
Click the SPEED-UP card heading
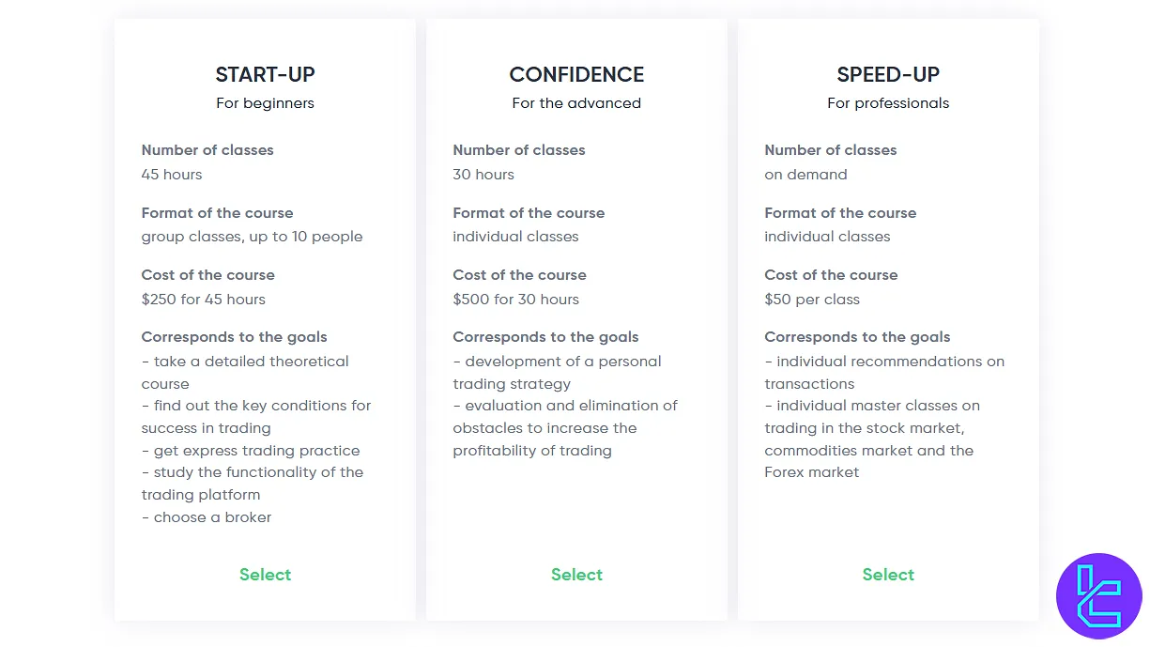point(888,75)
